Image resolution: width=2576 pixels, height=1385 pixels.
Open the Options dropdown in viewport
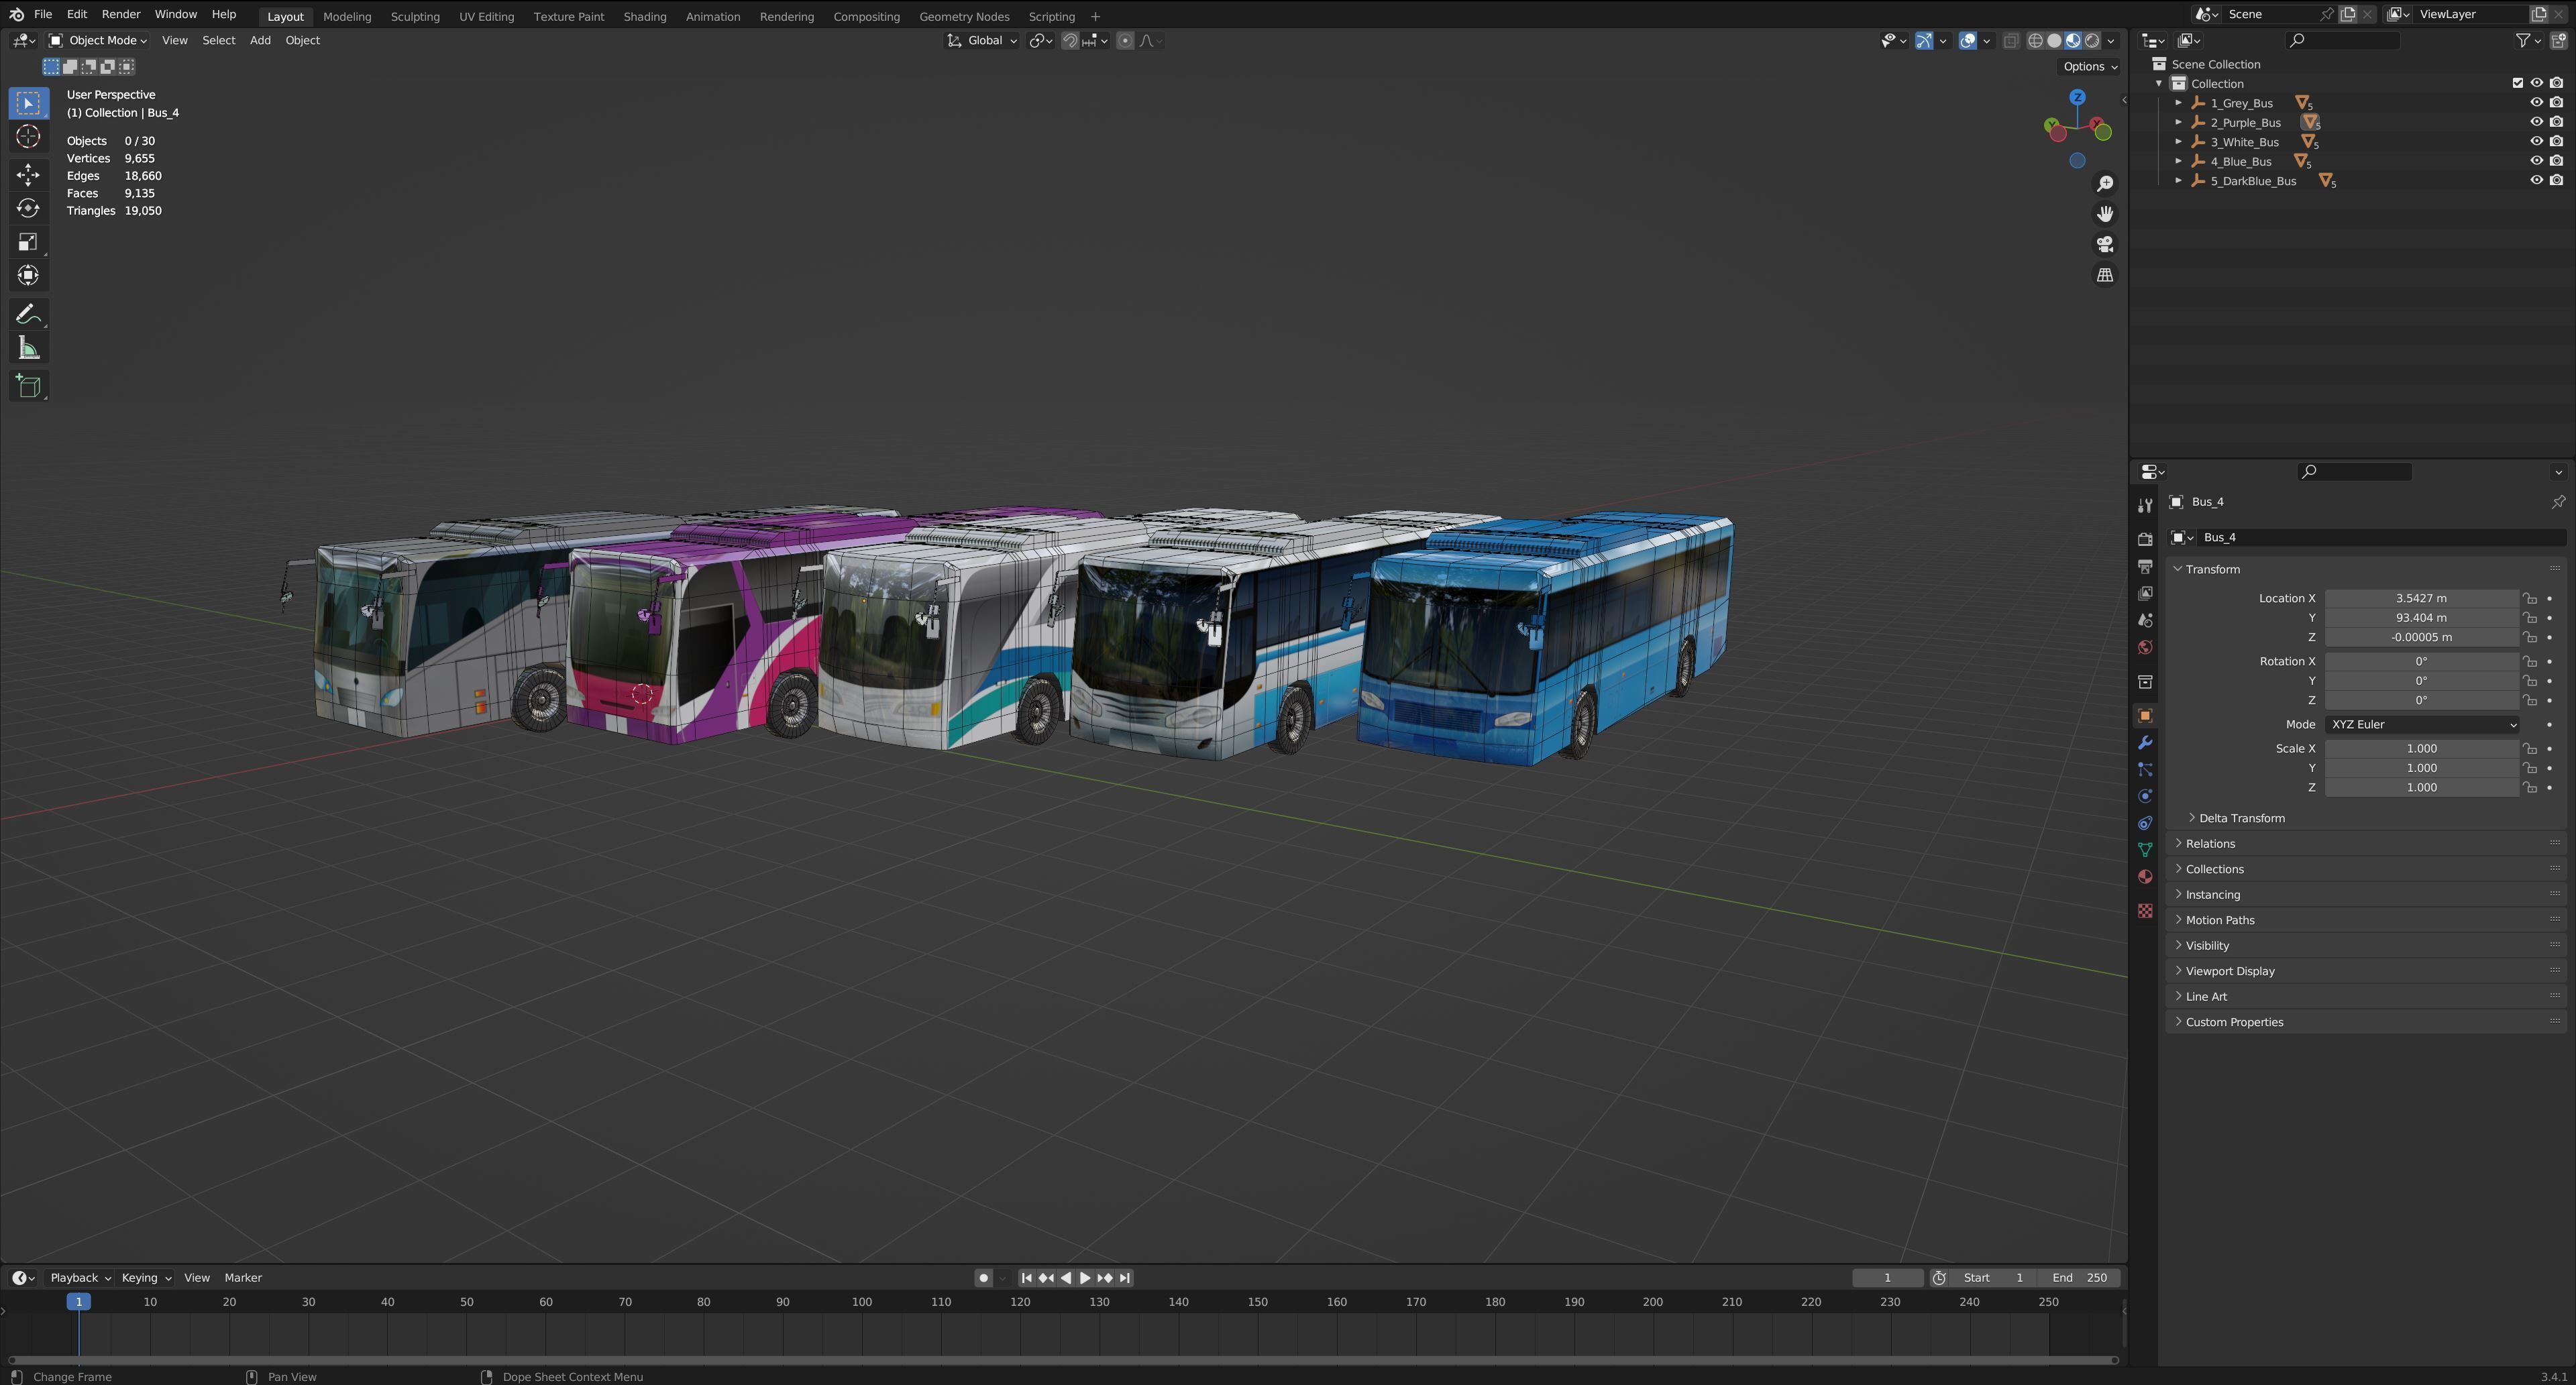2090,67
